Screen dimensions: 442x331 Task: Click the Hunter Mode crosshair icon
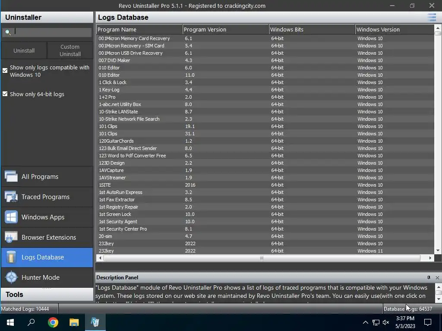tap(12, 277)
